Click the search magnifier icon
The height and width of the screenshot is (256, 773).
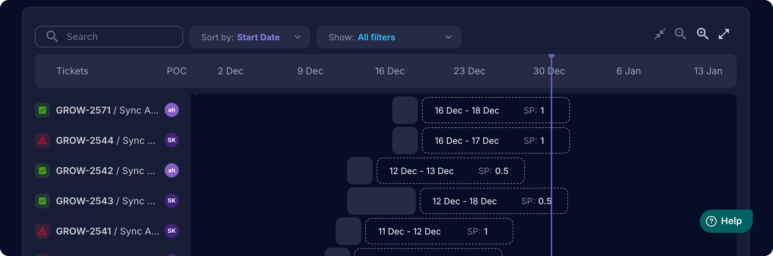pyautogui.click(x=52, y=36)
